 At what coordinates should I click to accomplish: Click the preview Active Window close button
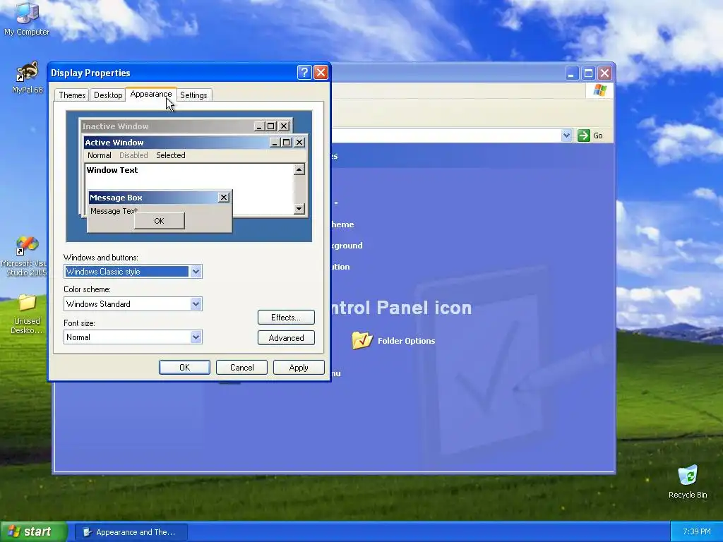pyautogui.click(x=299, y=143)
